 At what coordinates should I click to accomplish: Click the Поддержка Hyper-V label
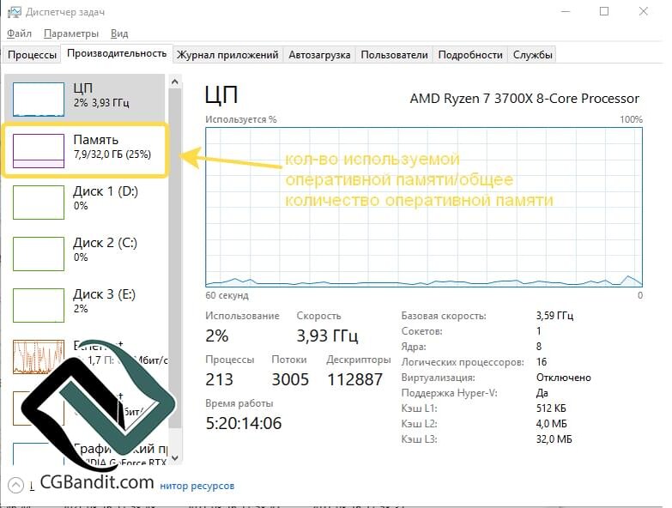(x=449, y=393)
